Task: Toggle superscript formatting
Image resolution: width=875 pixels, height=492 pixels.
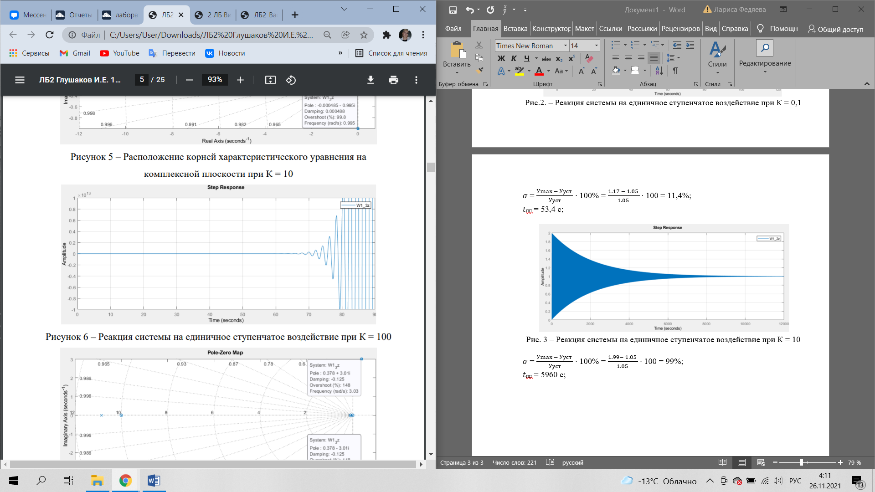Action: point(571,58)
